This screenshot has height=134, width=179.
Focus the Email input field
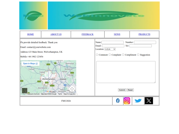[x=113, y=46]
